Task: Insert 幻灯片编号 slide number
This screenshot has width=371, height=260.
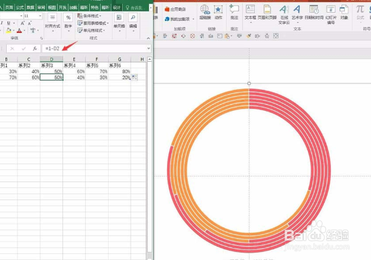Action: pos(331,15)
